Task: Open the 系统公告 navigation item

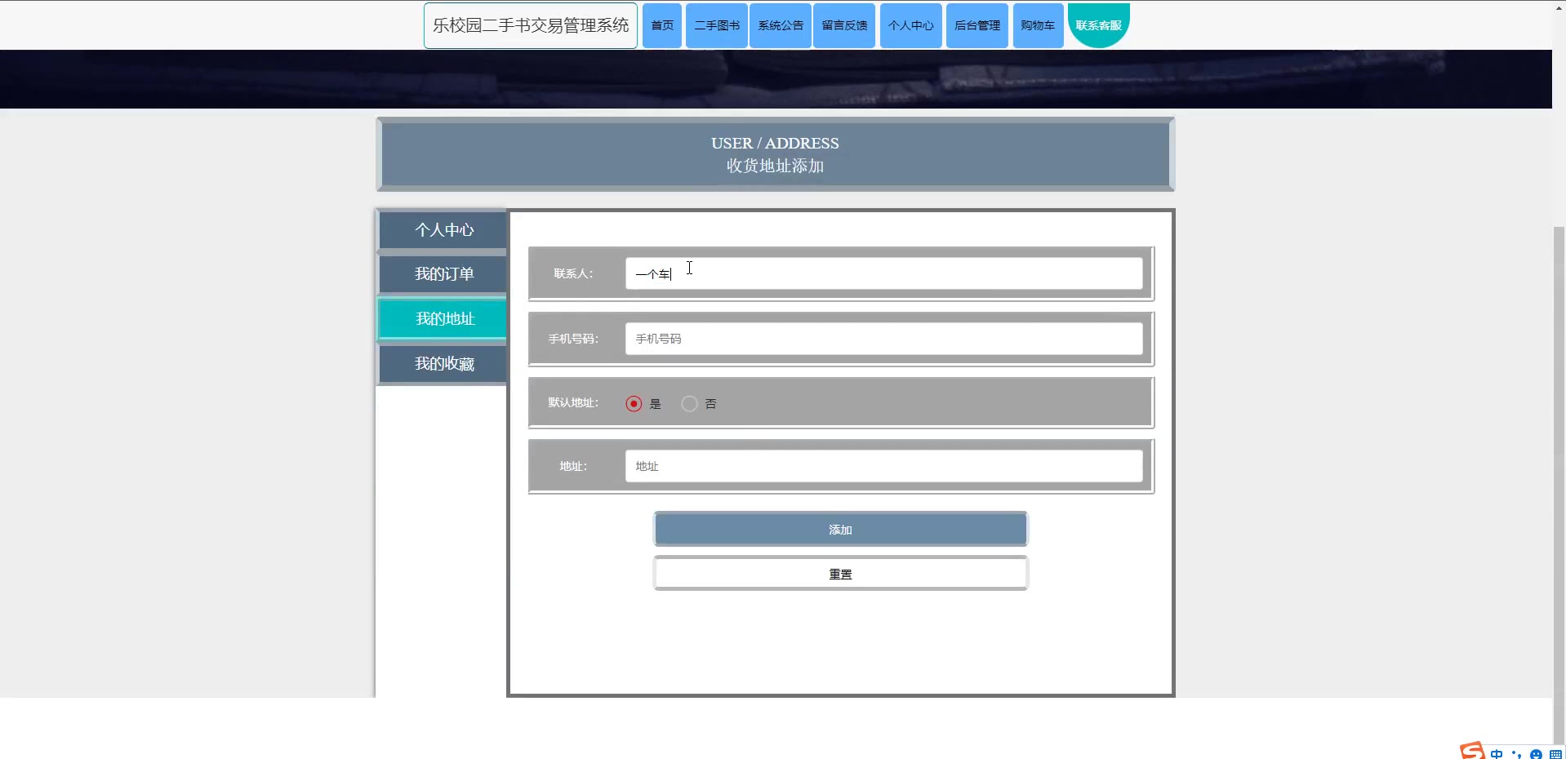Action: coord(781,25)
